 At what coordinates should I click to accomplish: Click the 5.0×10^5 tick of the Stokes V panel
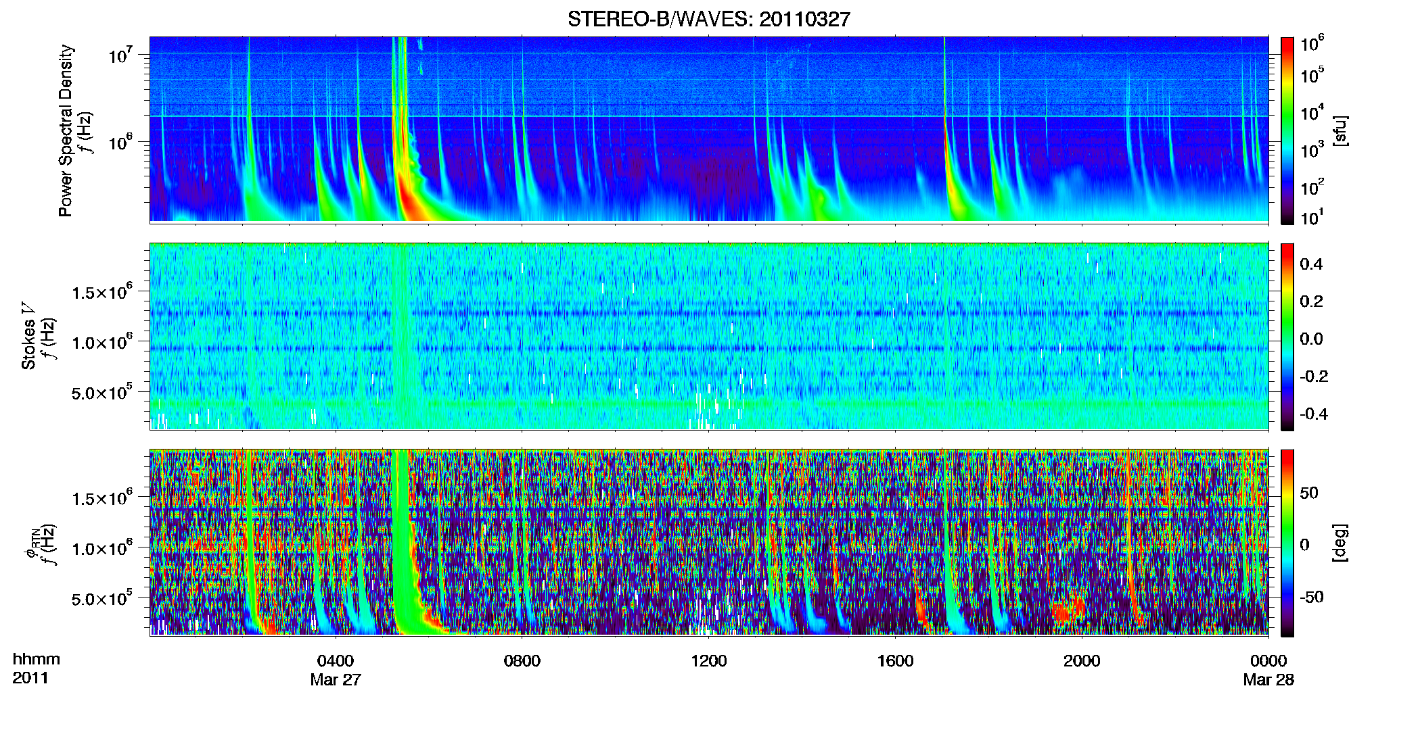(102, 392)
